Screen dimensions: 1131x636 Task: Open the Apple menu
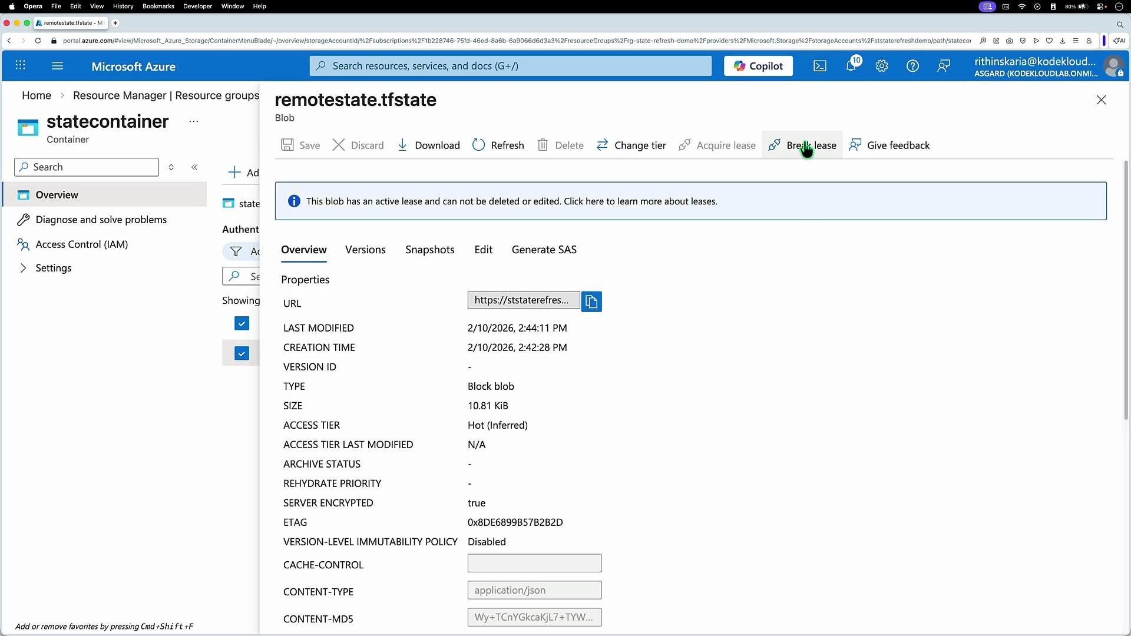[x=12, y=6]
